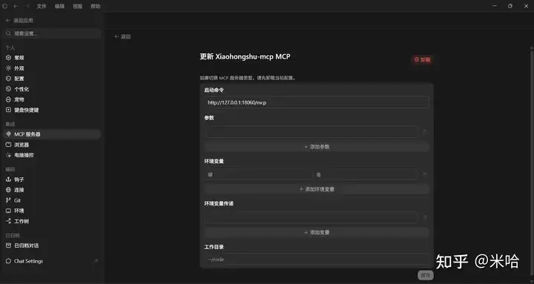Open 已归档对话 archived chats
Screen dimensions: 534x284
pos(52,245)
